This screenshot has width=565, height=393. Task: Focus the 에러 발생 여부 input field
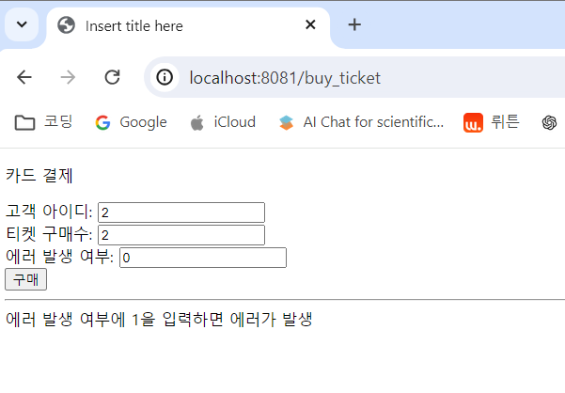pyautogui.click(x=203, y=258)
